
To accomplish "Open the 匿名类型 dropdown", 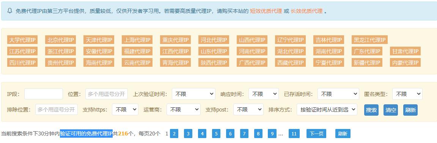I will tap(407, 94).
